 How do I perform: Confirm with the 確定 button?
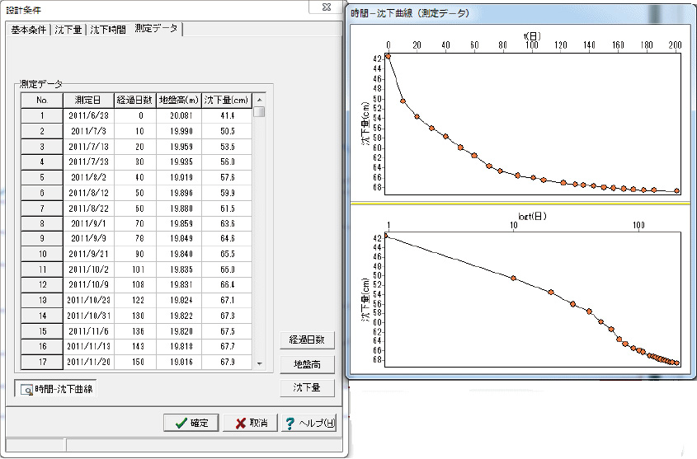point(191,423)
